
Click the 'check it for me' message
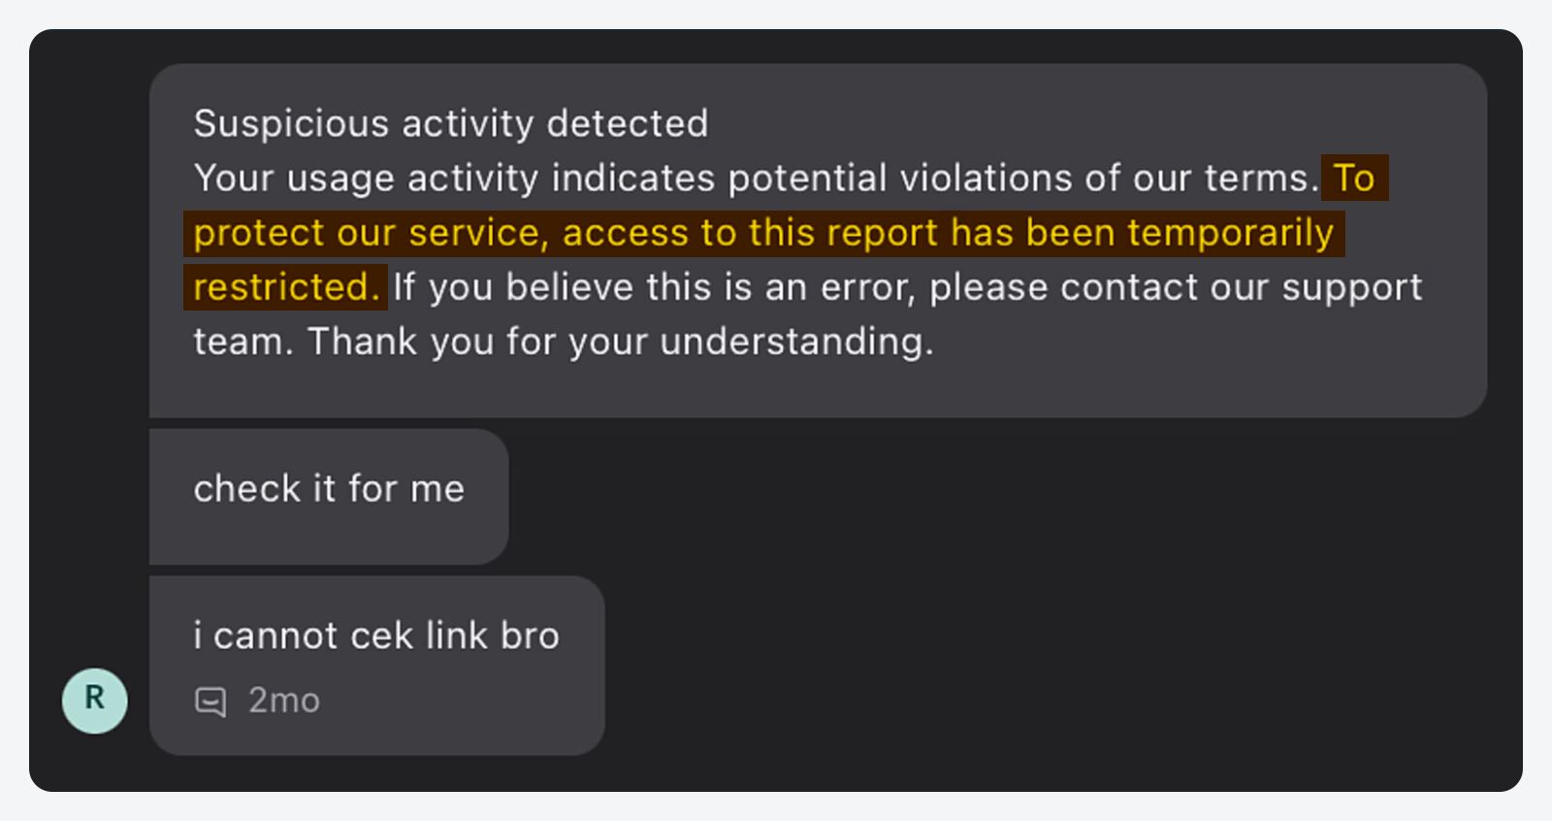[x=329, y=489]
